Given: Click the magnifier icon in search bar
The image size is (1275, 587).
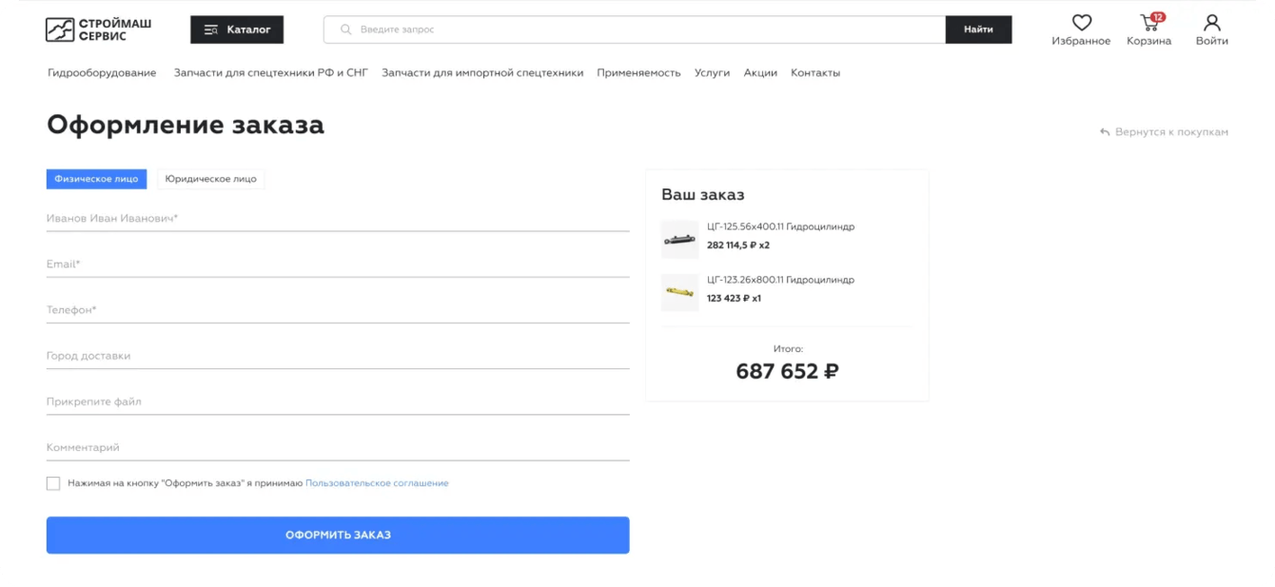Looking at the screenshot, I should pos(346,29).
